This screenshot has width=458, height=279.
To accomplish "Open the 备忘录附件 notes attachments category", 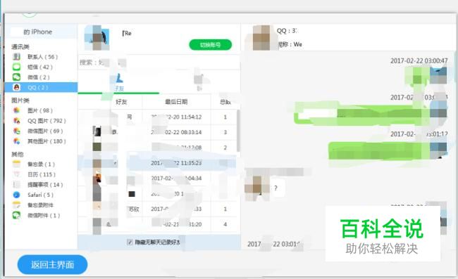I will pos(41,205).
